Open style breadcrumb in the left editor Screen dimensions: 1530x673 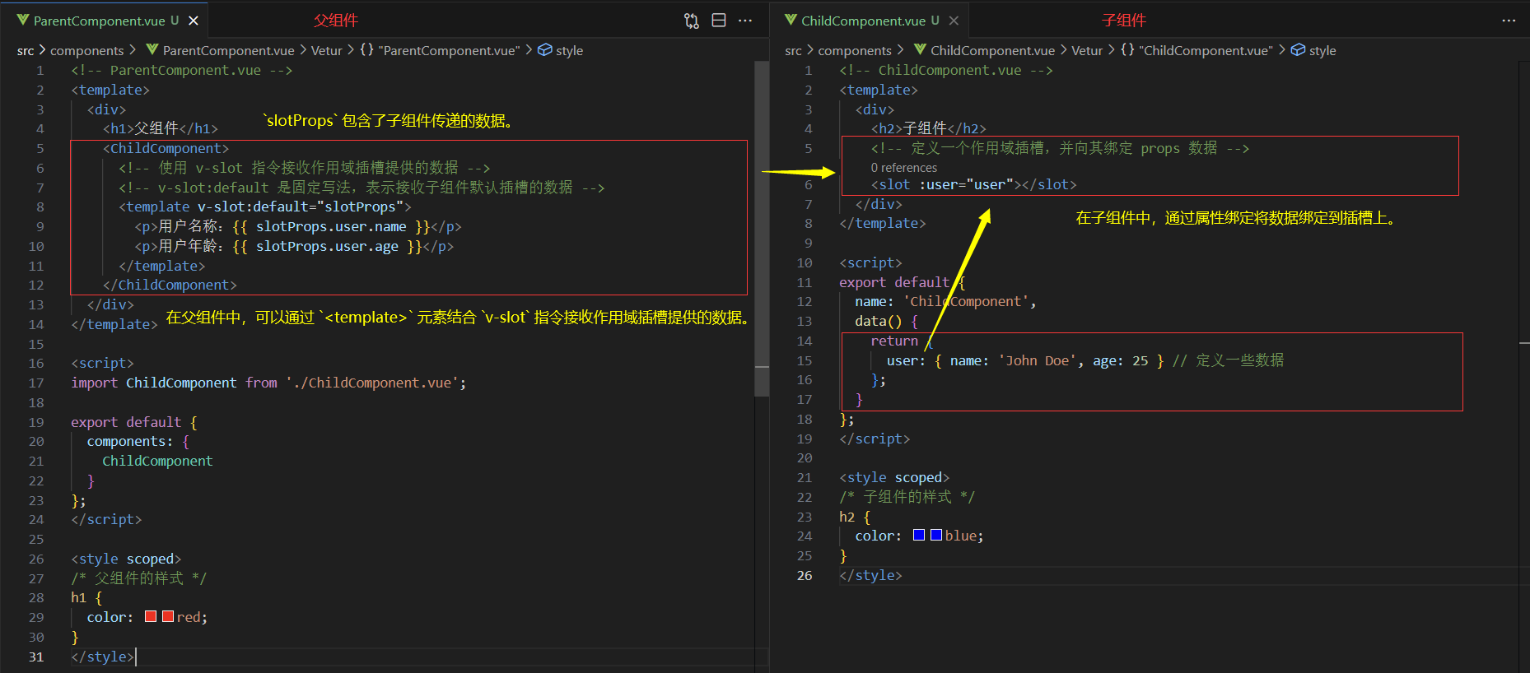[569, 50]
